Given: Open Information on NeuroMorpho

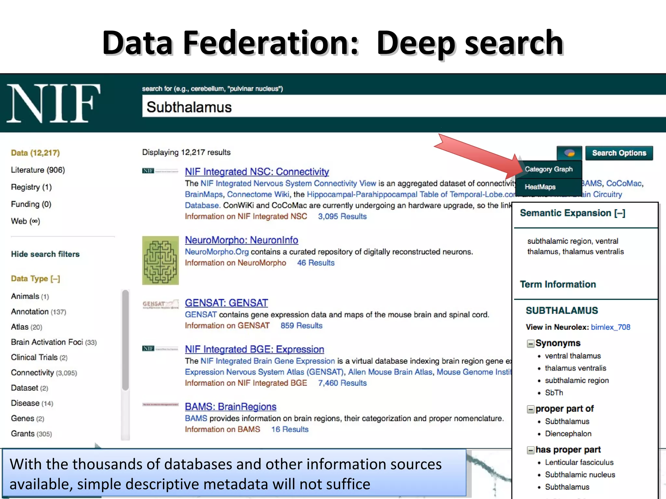Looking at the screenshot, I should tap(235, 263).
